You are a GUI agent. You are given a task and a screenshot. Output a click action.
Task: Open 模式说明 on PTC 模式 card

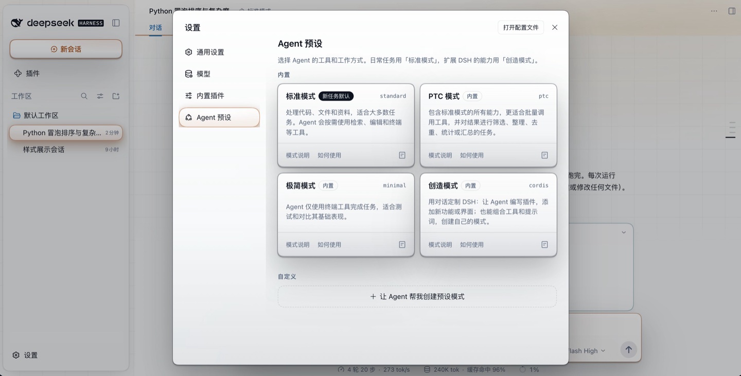coord(440,155)
